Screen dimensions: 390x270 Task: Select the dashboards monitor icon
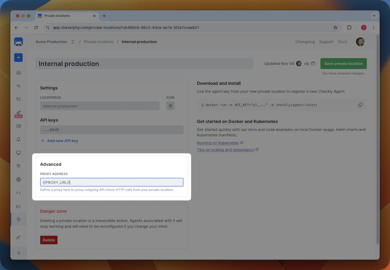click(19, 153)
